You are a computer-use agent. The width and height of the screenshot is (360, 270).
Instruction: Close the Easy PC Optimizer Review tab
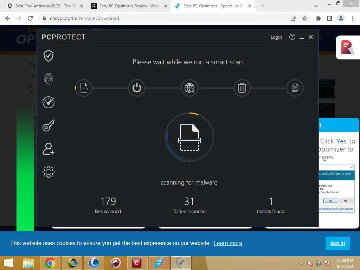pyautogui.click(x=166, y=6)
